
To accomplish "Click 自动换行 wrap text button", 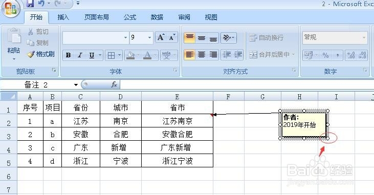I will click(267, 37).
